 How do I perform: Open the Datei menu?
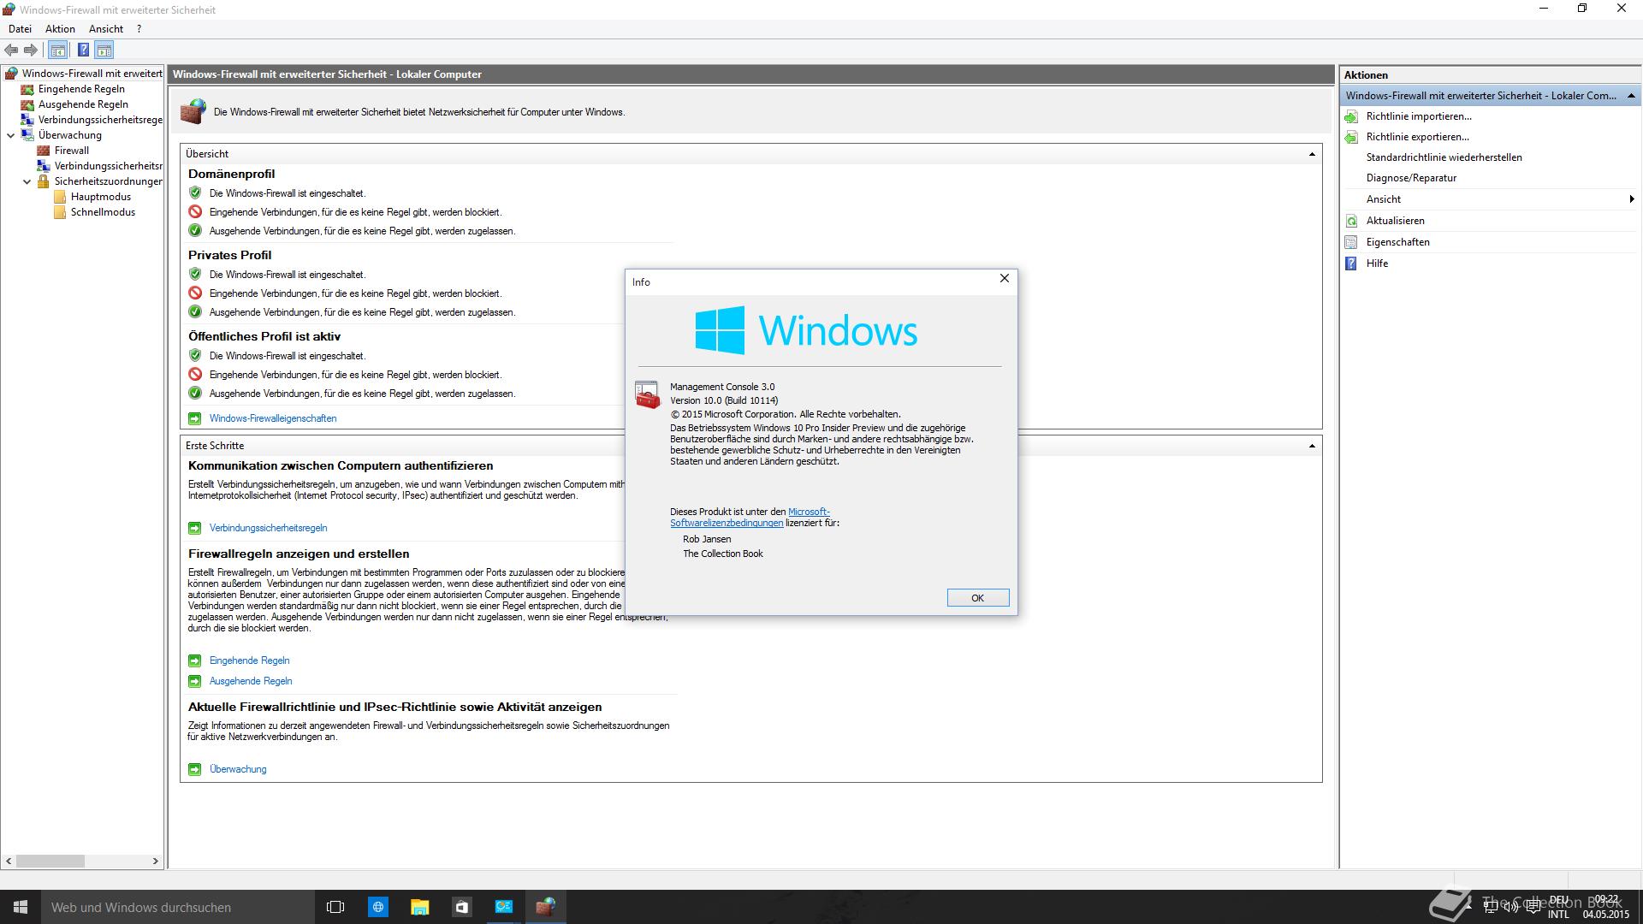(x=20, y=29)
